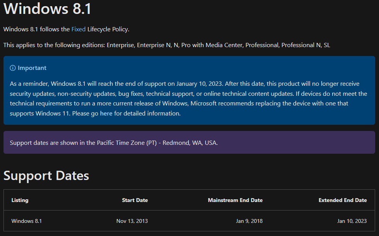
Task: Follow the 'here' link for detailed information
Action: pos(106,114)
